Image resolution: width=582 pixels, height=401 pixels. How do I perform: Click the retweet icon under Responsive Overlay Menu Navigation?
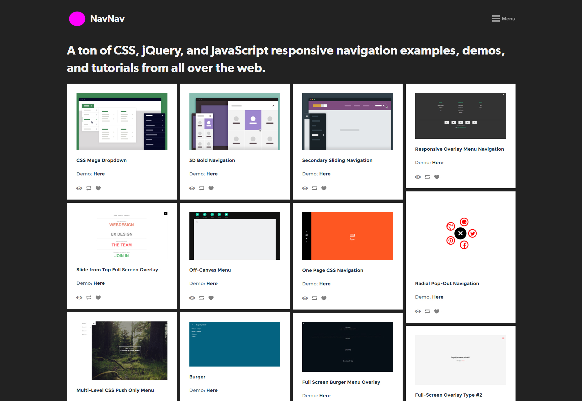[427, 177]
